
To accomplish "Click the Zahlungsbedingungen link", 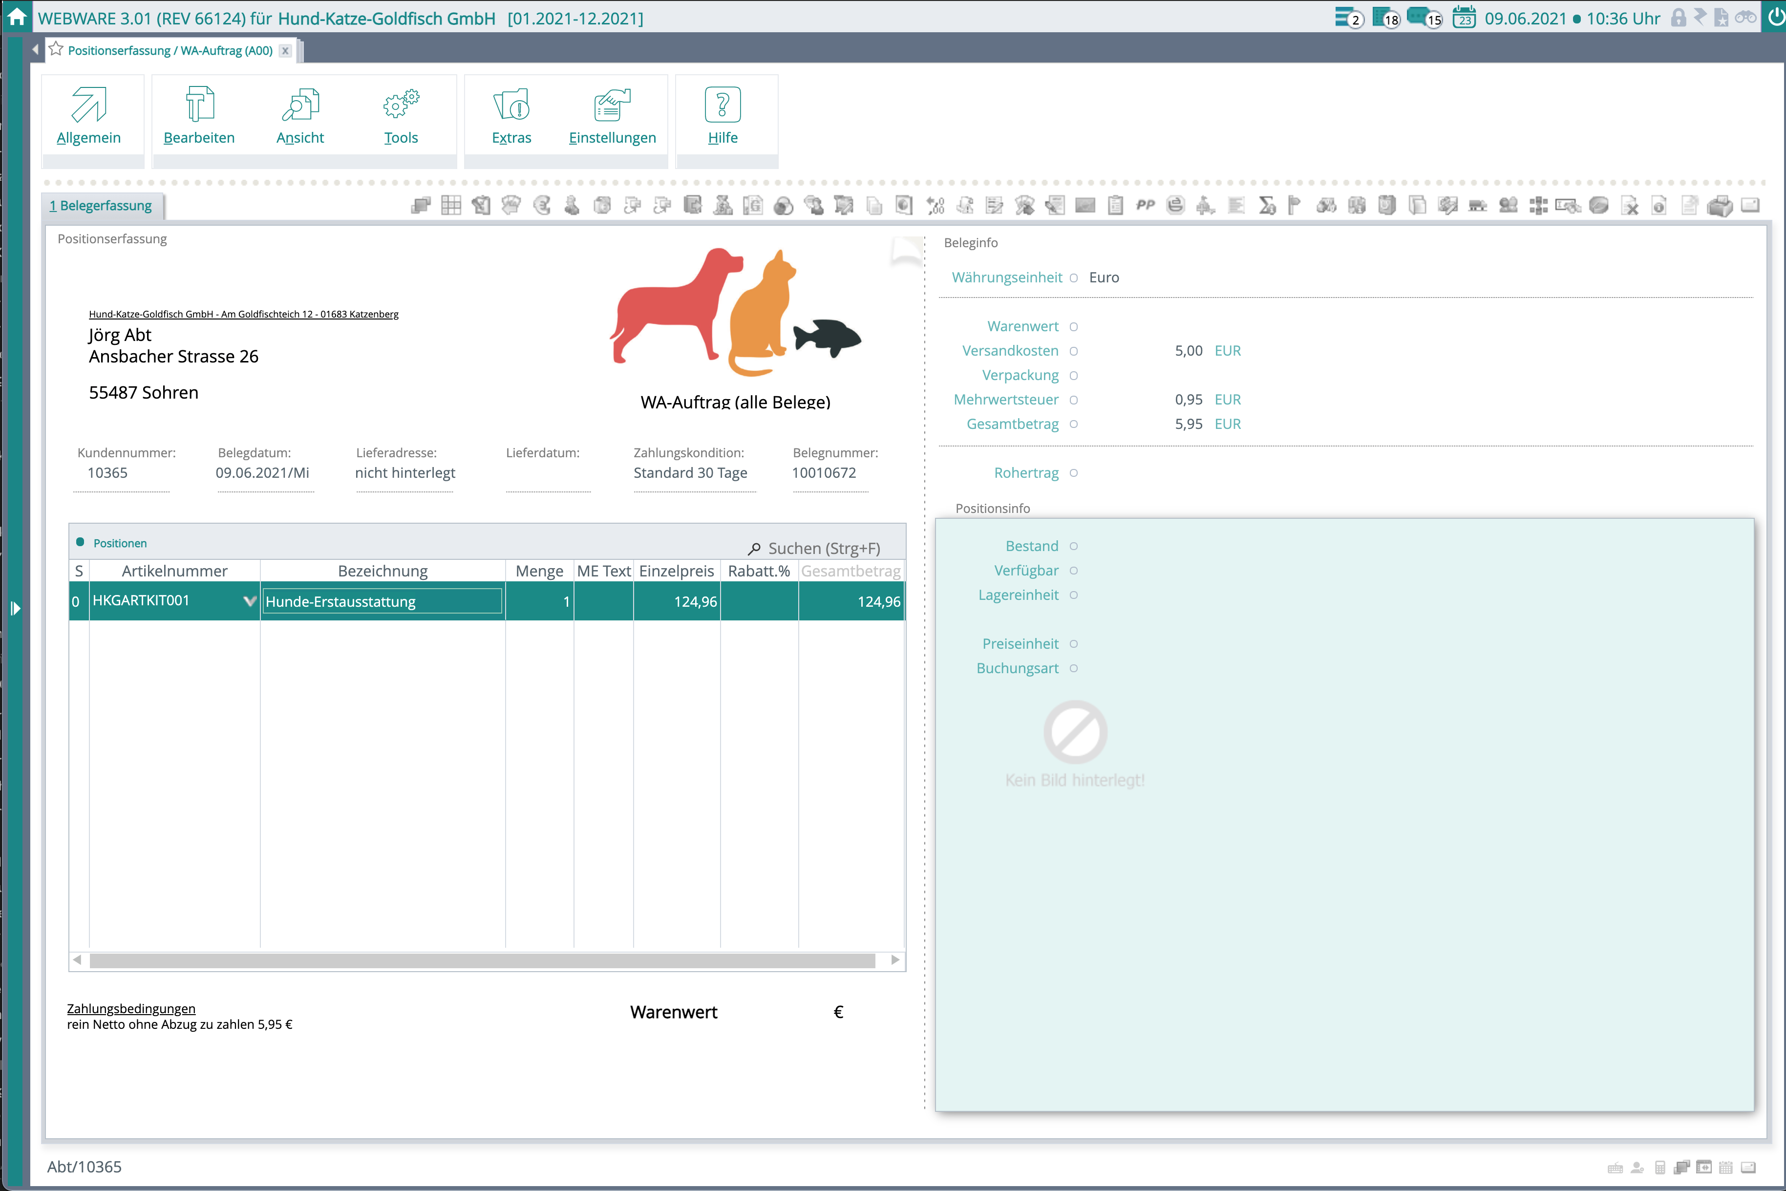I will point(130,1009).
